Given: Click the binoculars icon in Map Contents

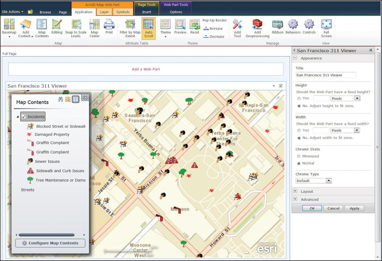Looking at the screenshot, I should (60, 99).
